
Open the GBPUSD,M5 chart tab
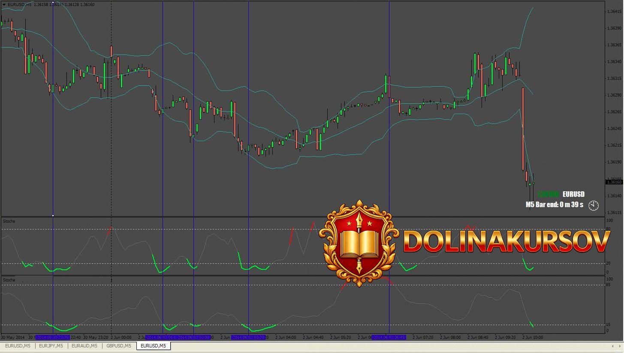click(x=119, y=346)
